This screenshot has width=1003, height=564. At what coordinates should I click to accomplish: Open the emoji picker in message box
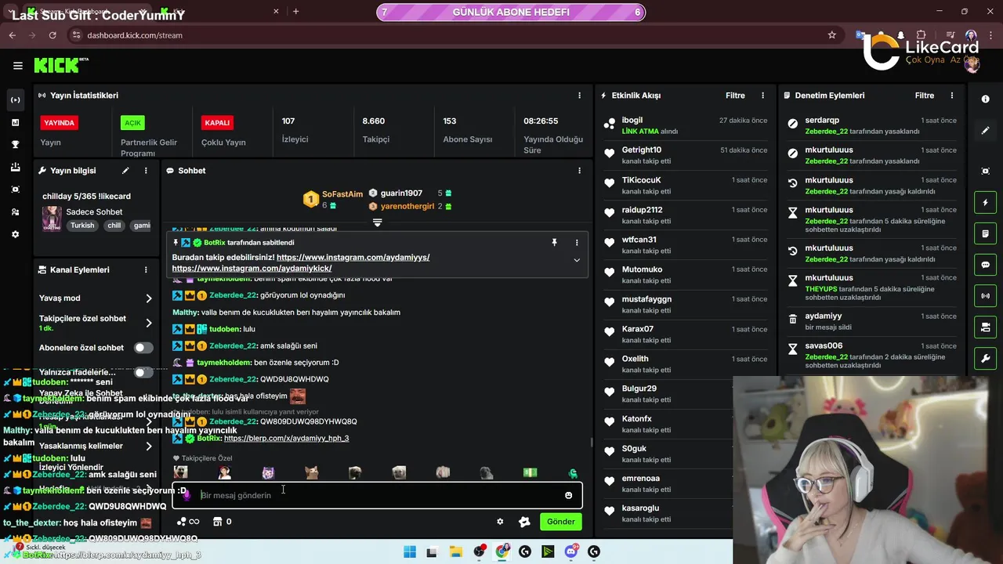pyautogui.click(x=568, y=495)
